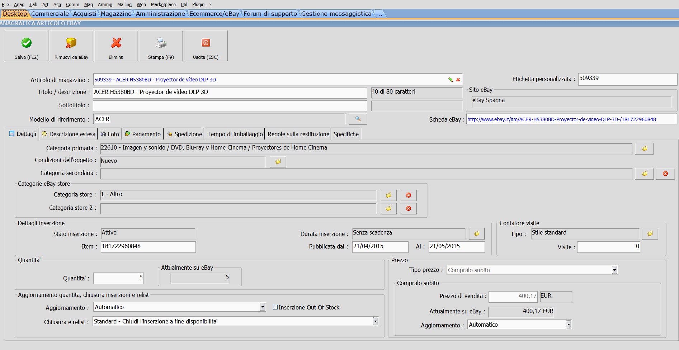Browse Categoria secondaria folder button
The width and height of the screenshot is (679, 350).
tap(645, 174)
